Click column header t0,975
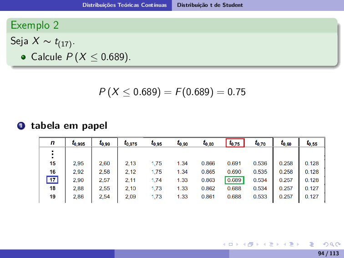Screen dimensions: 344x258 [x=131, y=143]
